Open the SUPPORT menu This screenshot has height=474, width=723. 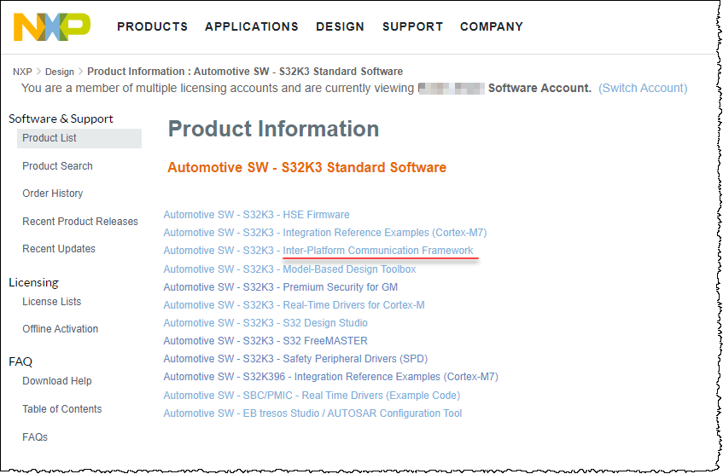pyautogui.click(x=412, y=26)
